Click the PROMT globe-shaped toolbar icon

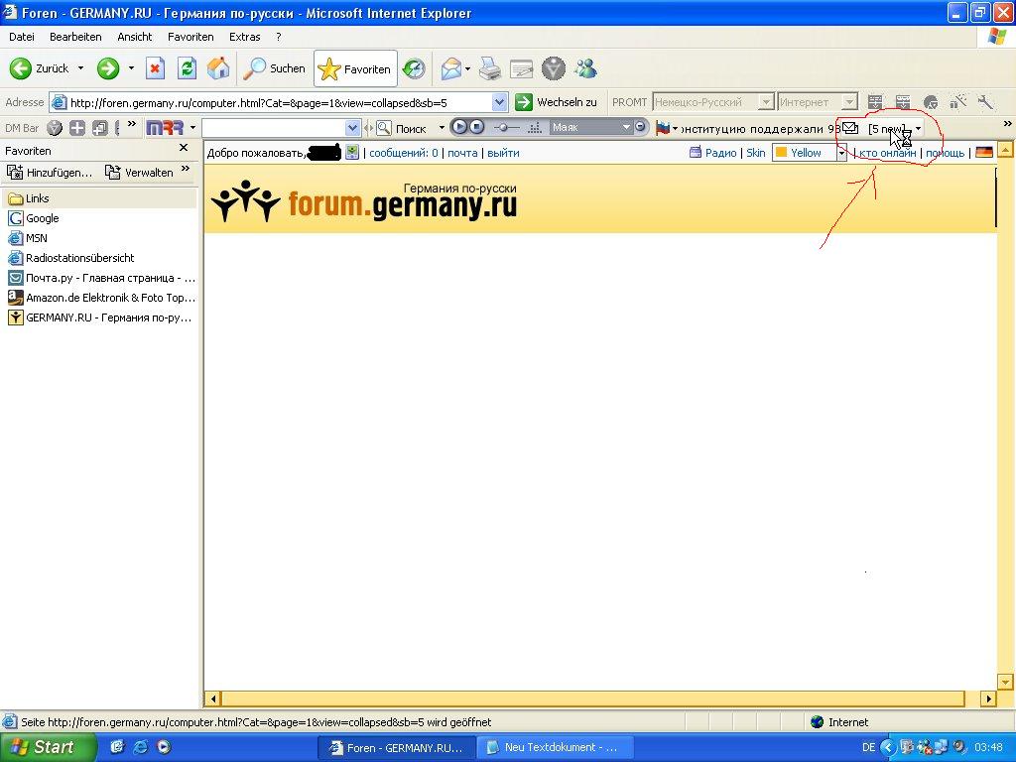(931, 102)
